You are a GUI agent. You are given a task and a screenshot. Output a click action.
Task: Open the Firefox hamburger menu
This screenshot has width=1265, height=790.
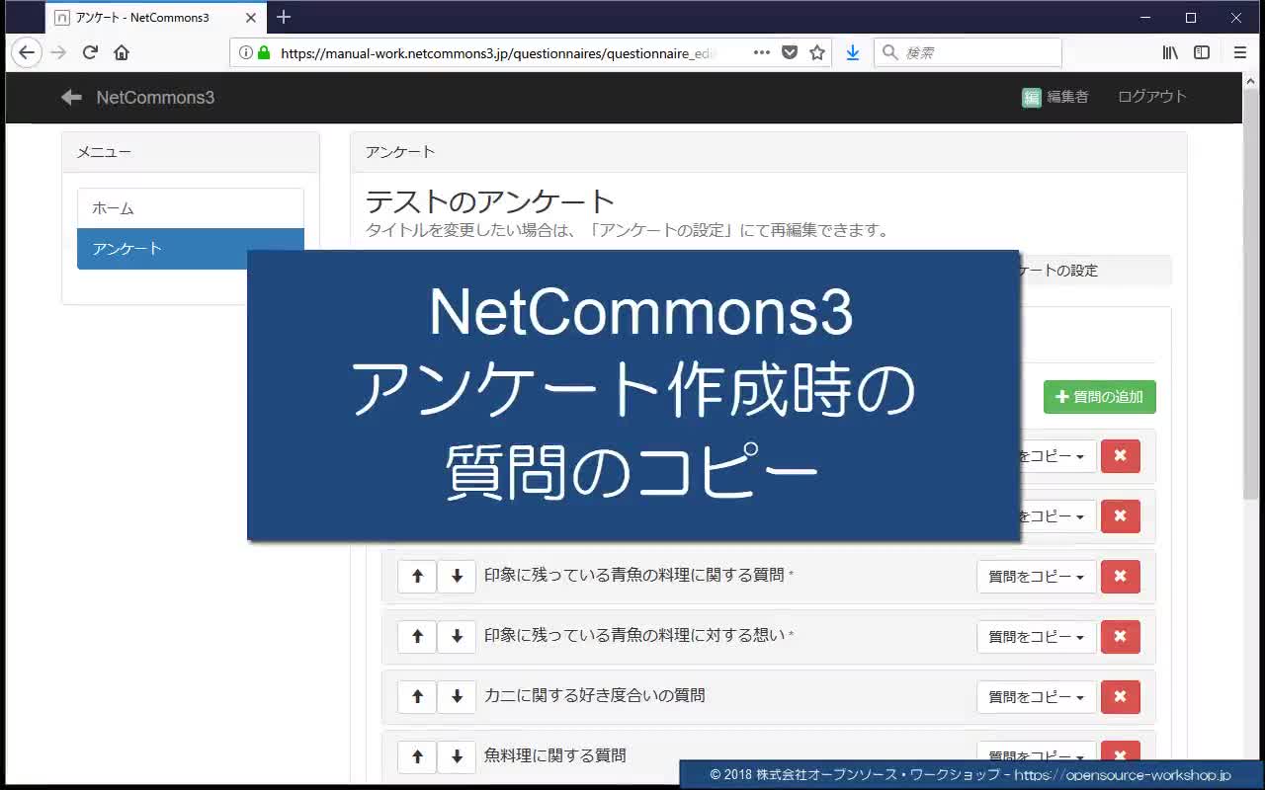1240,52
